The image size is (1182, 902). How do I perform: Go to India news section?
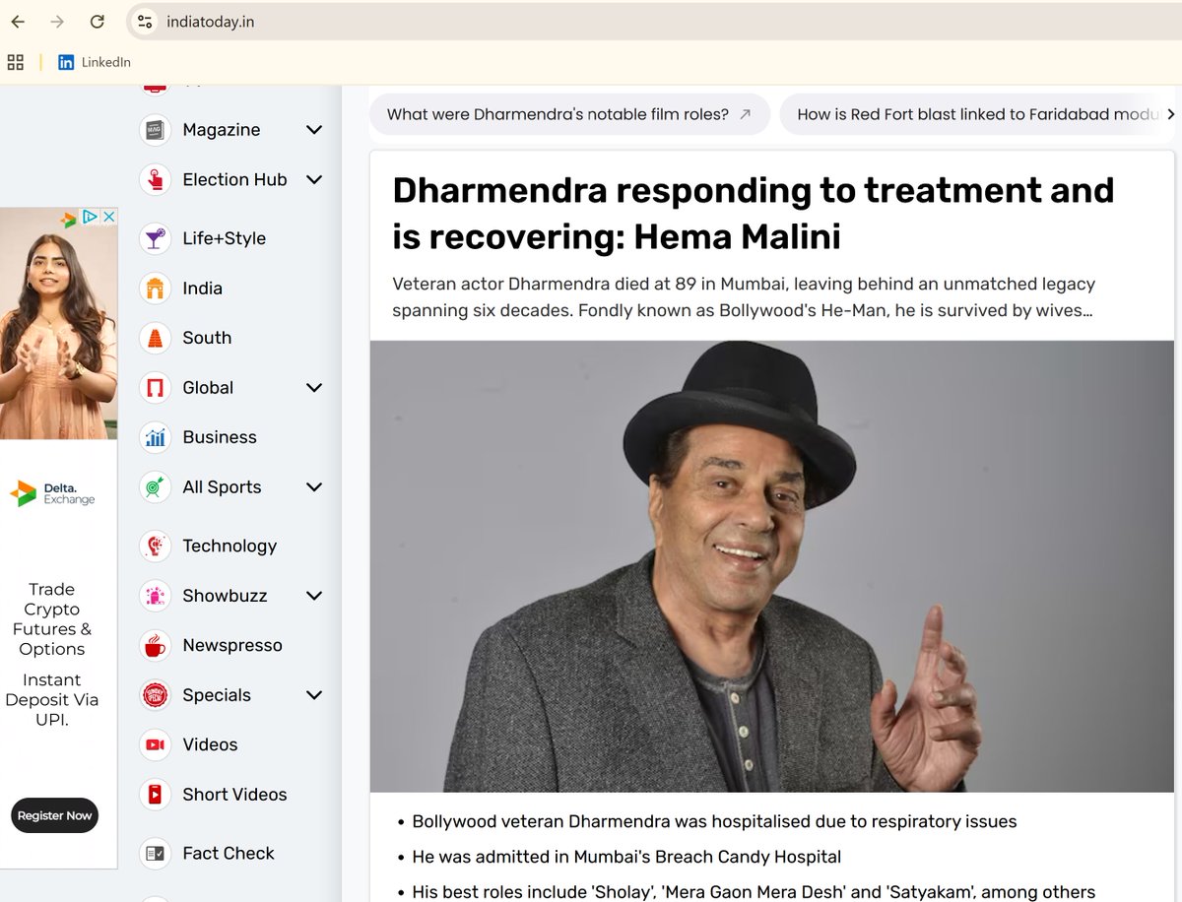coord(202,289)
